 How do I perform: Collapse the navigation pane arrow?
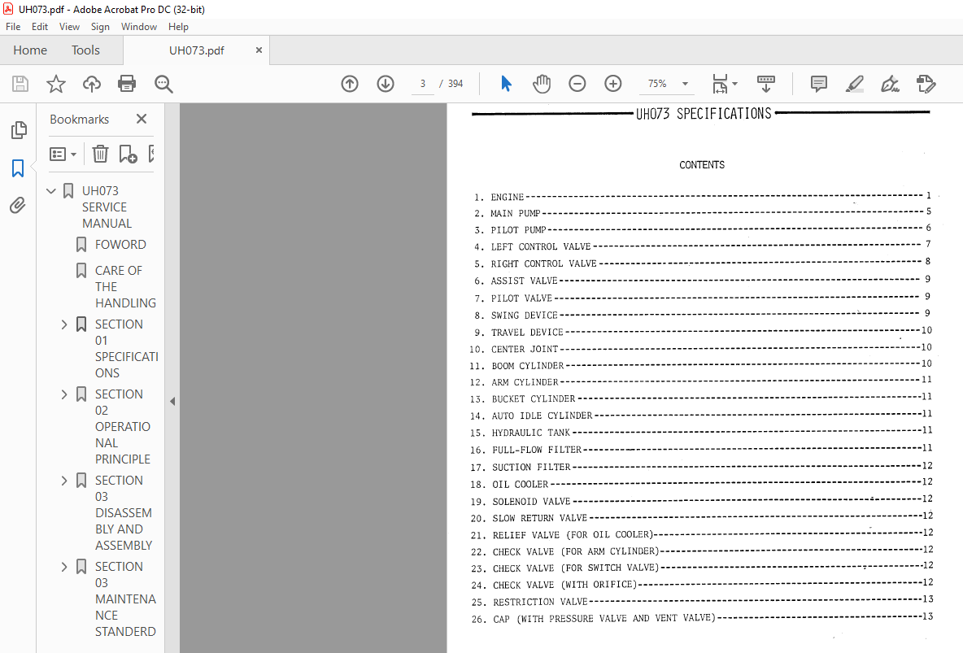(x=172, y=401)
